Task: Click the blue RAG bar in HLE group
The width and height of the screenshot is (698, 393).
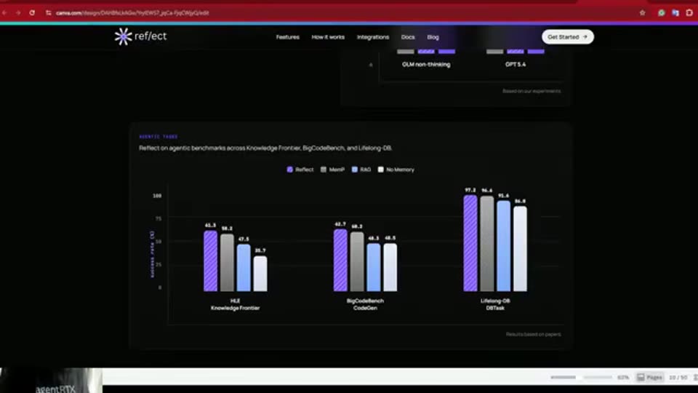Action: [244, 268]
